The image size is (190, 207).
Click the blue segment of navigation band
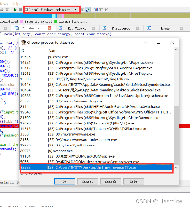pyautogui.click(x=26, y=16)
